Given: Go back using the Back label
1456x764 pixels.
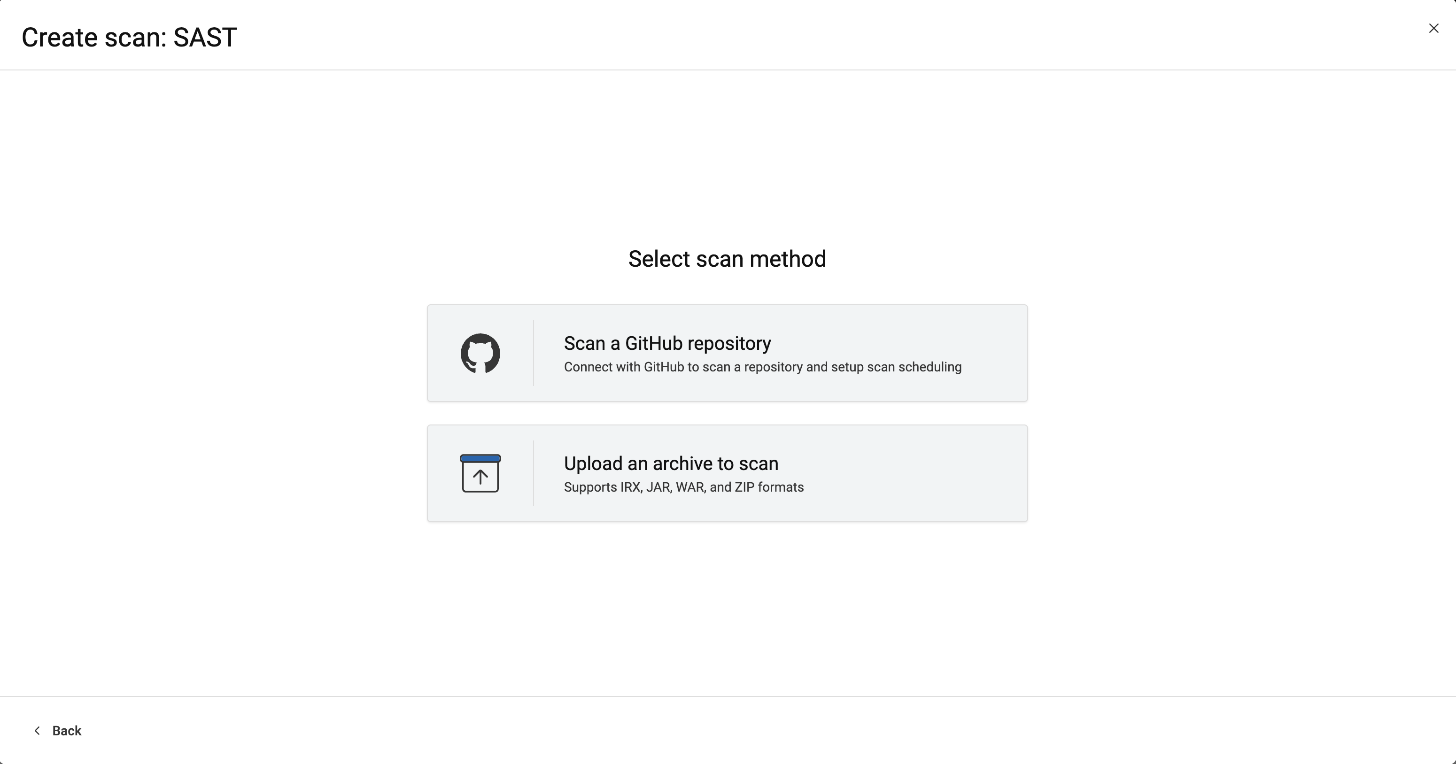Looking at the screenshot, I should tap(67, 731).
